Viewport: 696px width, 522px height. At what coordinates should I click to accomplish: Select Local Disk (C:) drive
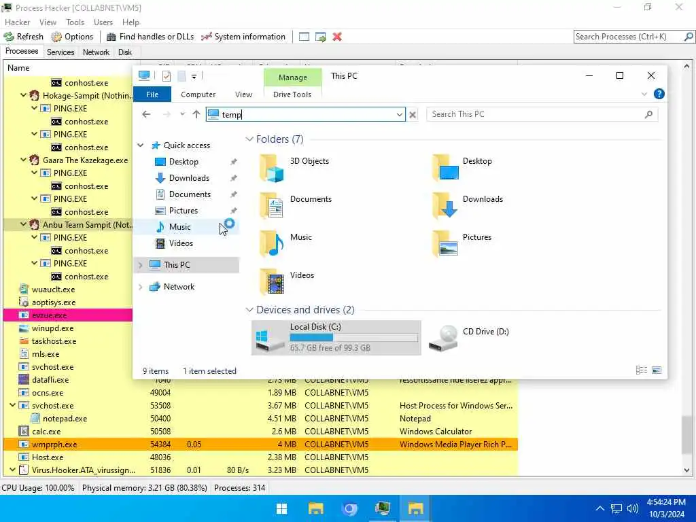[x=336, y=338]
